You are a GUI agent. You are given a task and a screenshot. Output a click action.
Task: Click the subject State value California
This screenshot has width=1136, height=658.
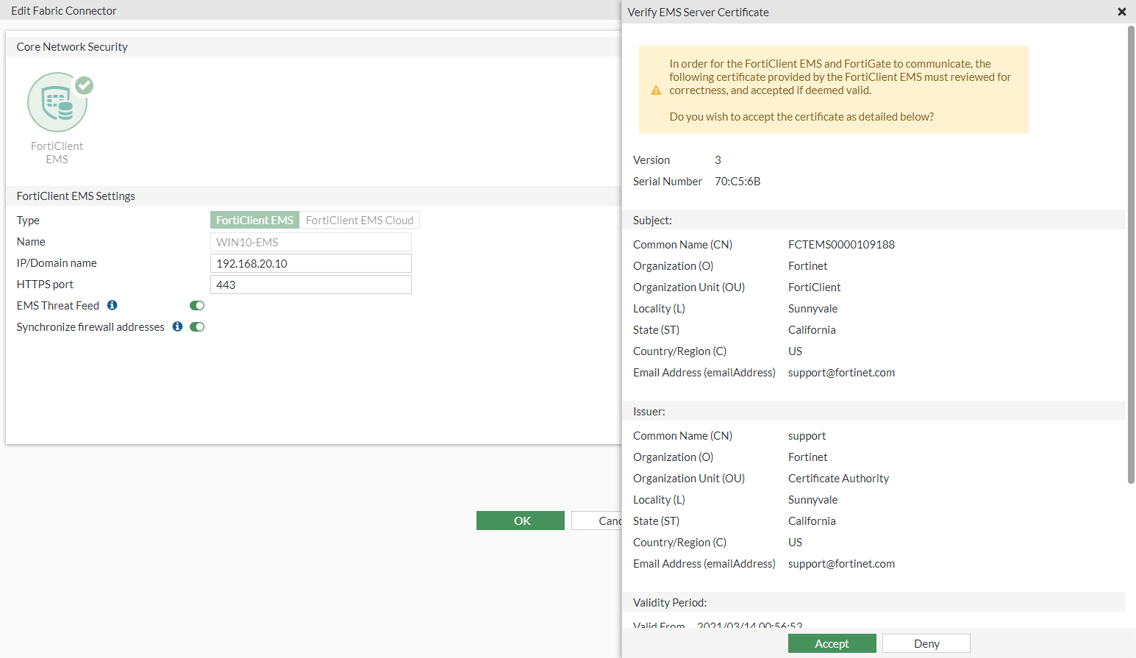812,330
